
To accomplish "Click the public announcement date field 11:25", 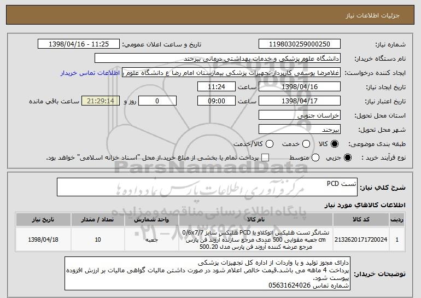I will click(79, 44).
